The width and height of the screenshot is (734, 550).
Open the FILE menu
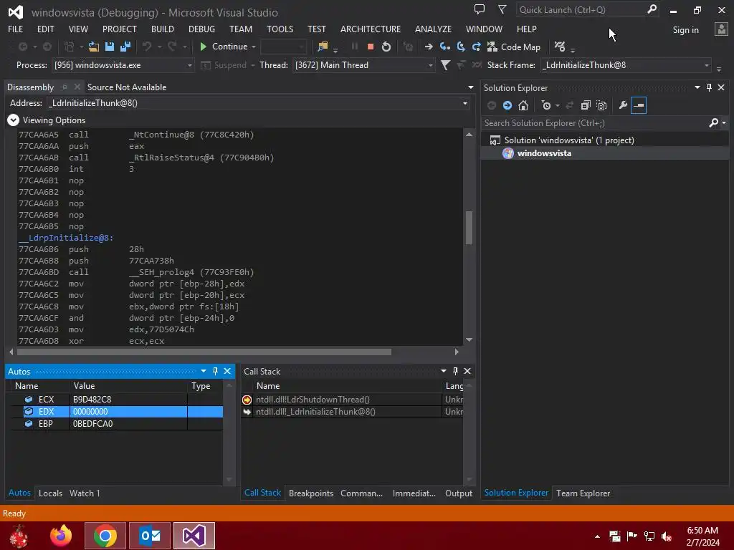point(16,29)
